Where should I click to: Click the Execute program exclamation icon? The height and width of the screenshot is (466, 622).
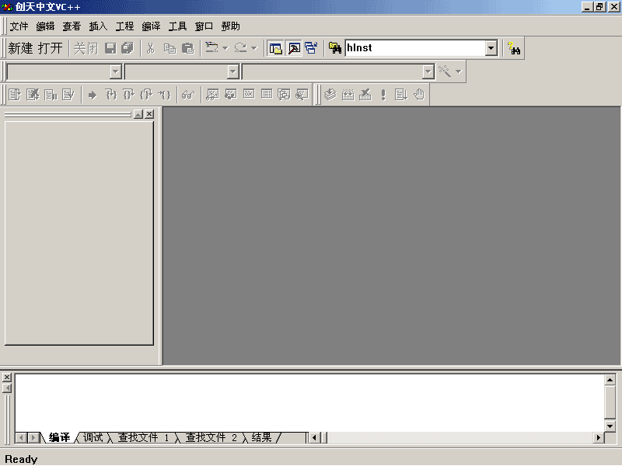[x=383, y=95]
